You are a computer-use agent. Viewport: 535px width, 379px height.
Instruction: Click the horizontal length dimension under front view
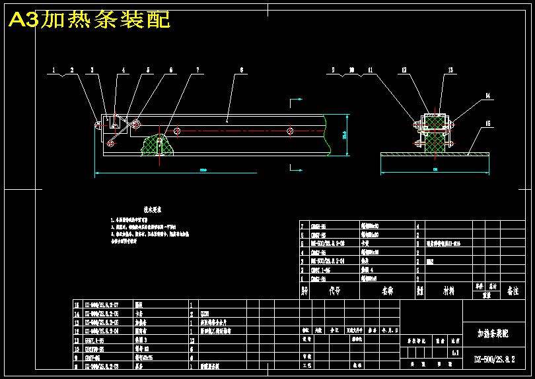[x=203, y=170]
